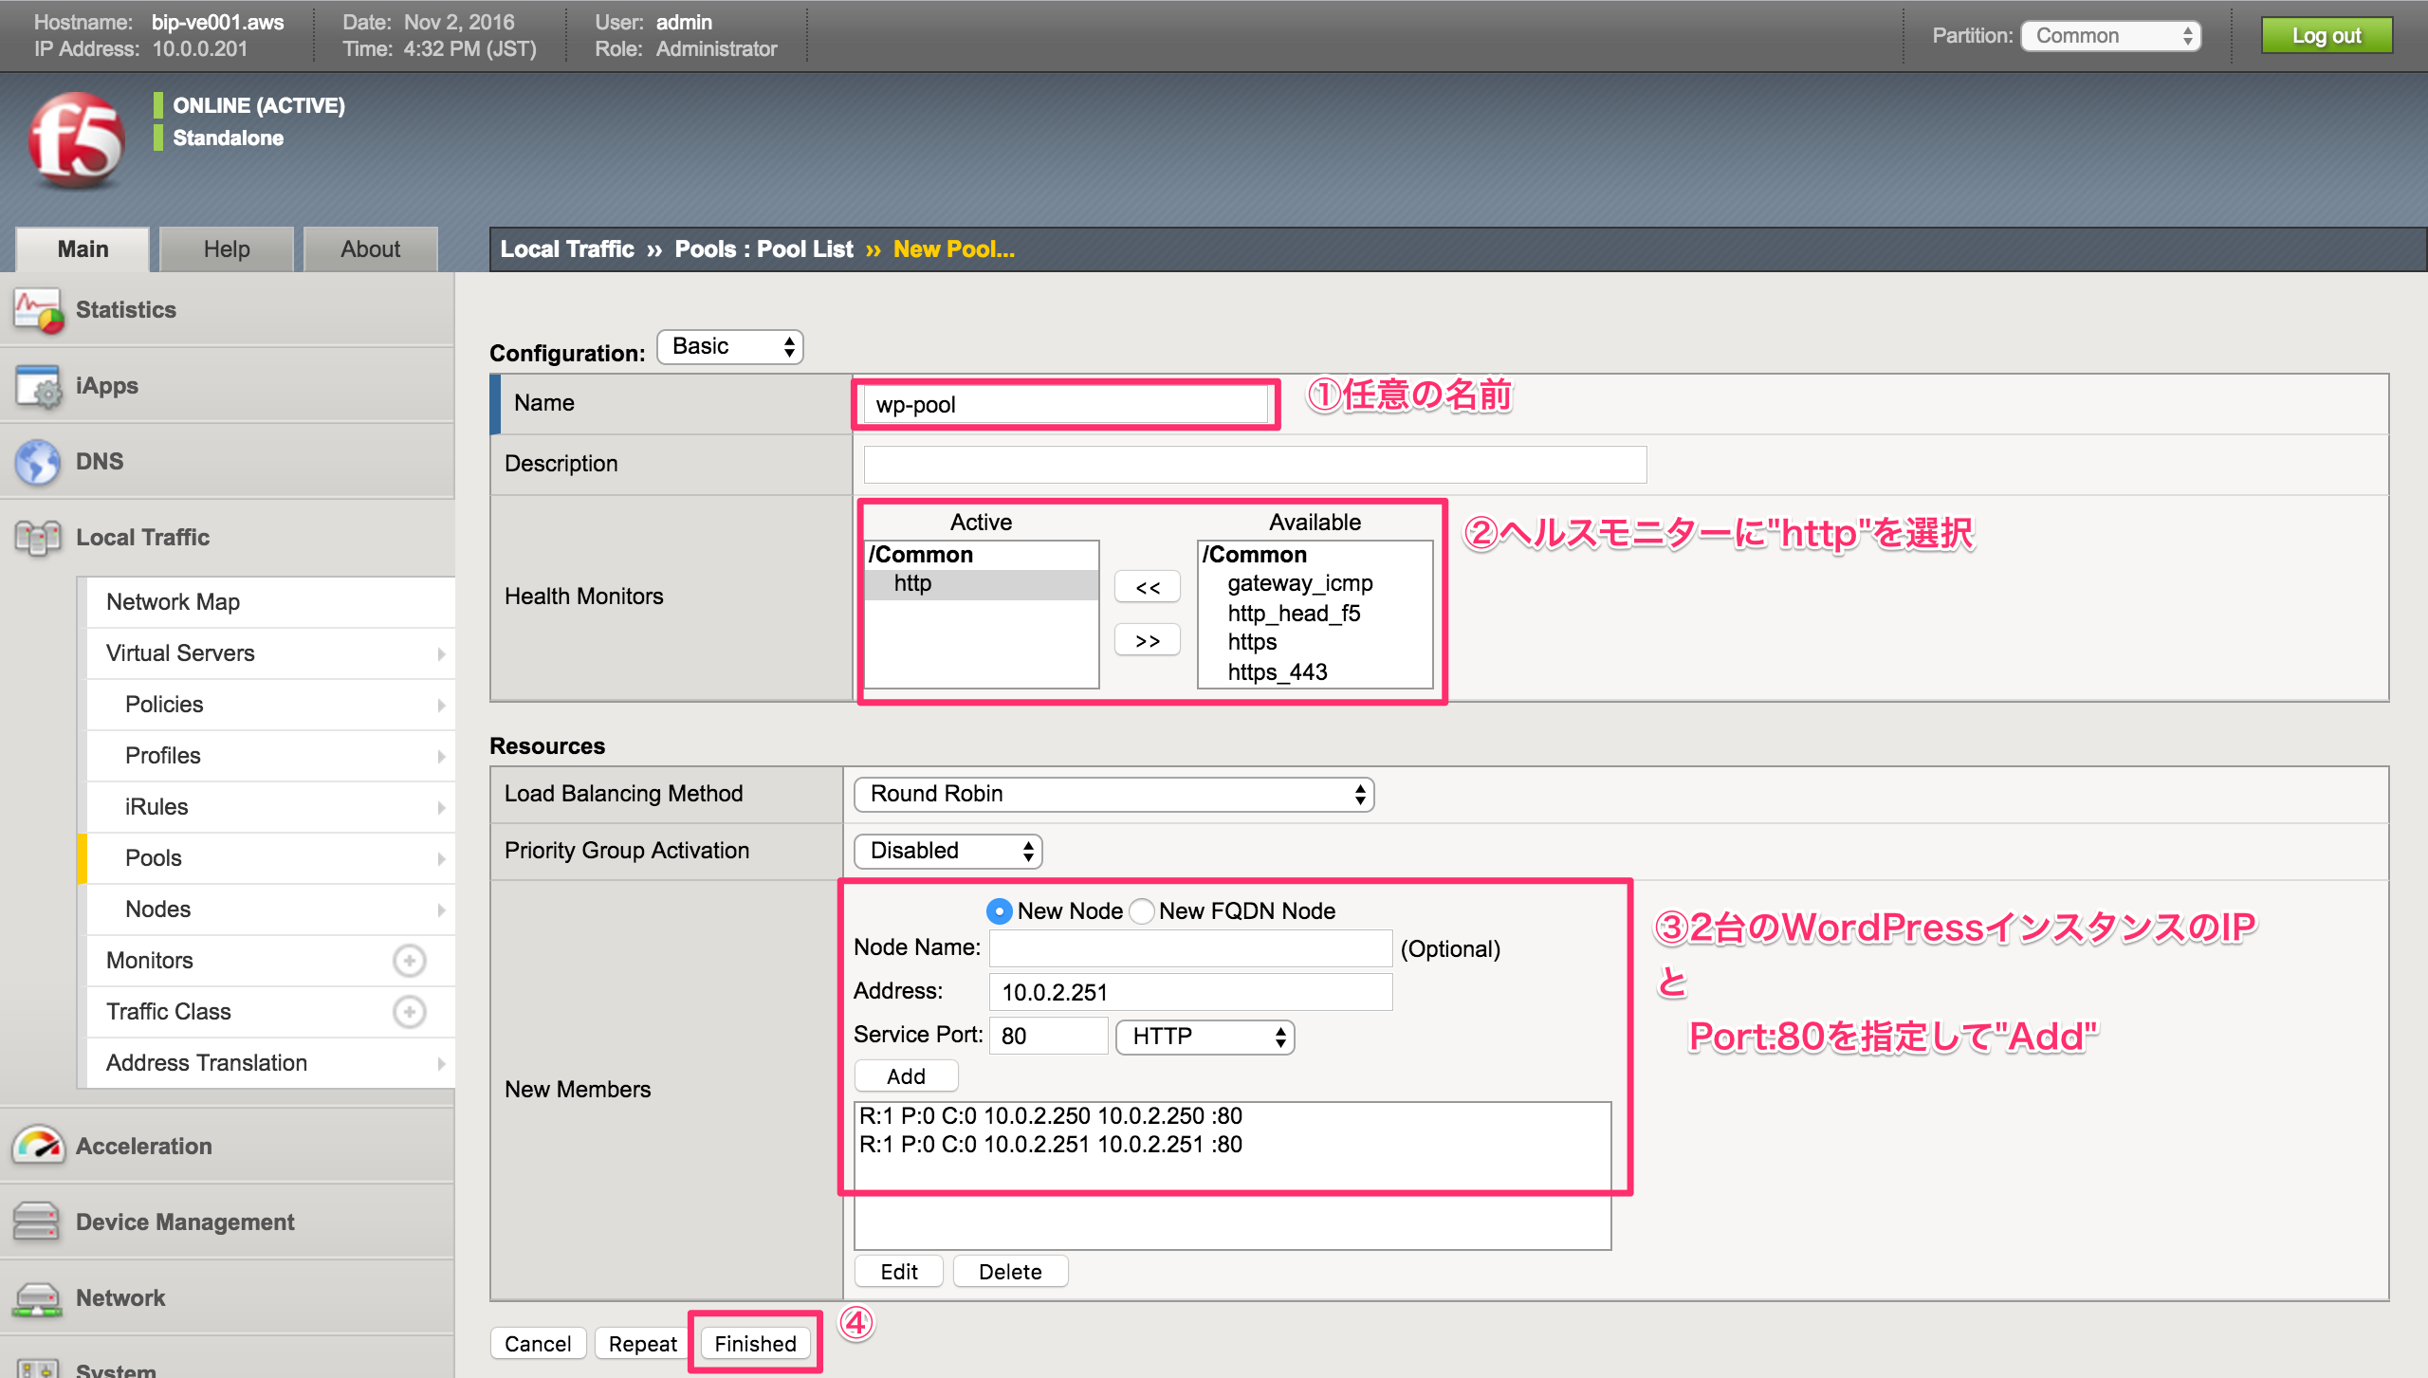Click the Cancel button
This screenshot has width=2428, height=1378.
click(x=538, y=1344)
